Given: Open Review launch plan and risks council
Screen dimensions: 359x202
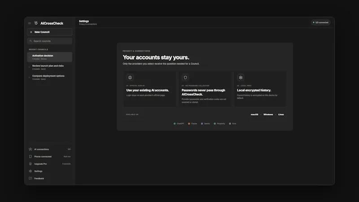Looking at the screenshot, I should tap(50, 67).
